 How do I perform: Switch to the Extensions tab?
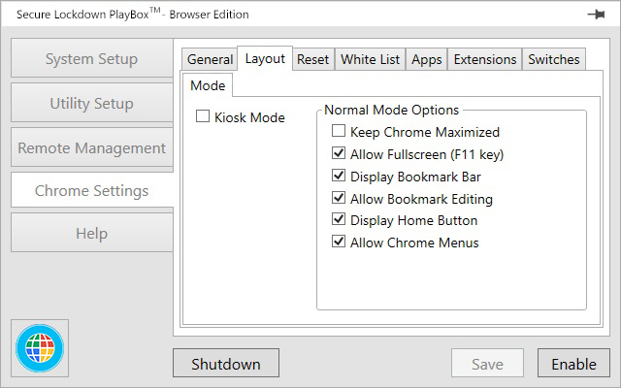coord(485,59)
